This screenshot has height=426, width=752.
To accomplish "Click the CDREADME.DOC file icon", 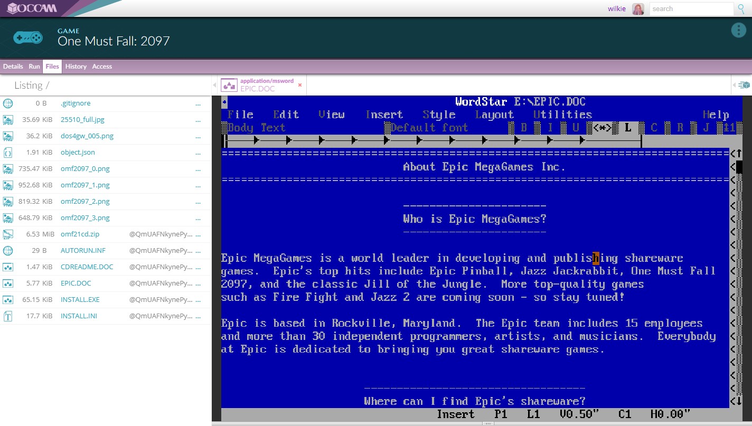I will (x=8, y=267).
